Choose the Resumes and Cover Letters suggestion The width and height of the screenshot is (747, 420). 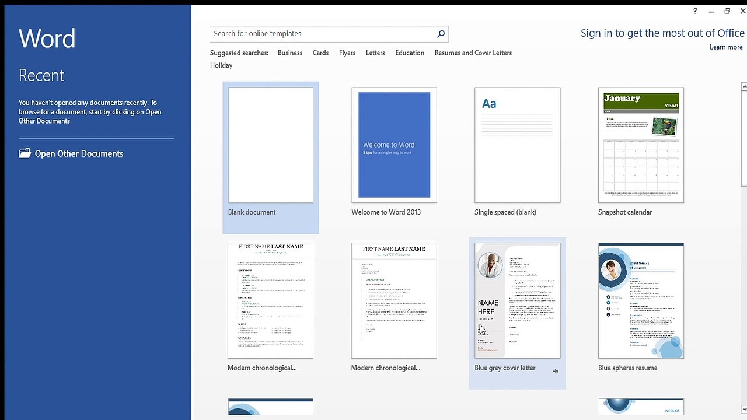click(473, 52)
